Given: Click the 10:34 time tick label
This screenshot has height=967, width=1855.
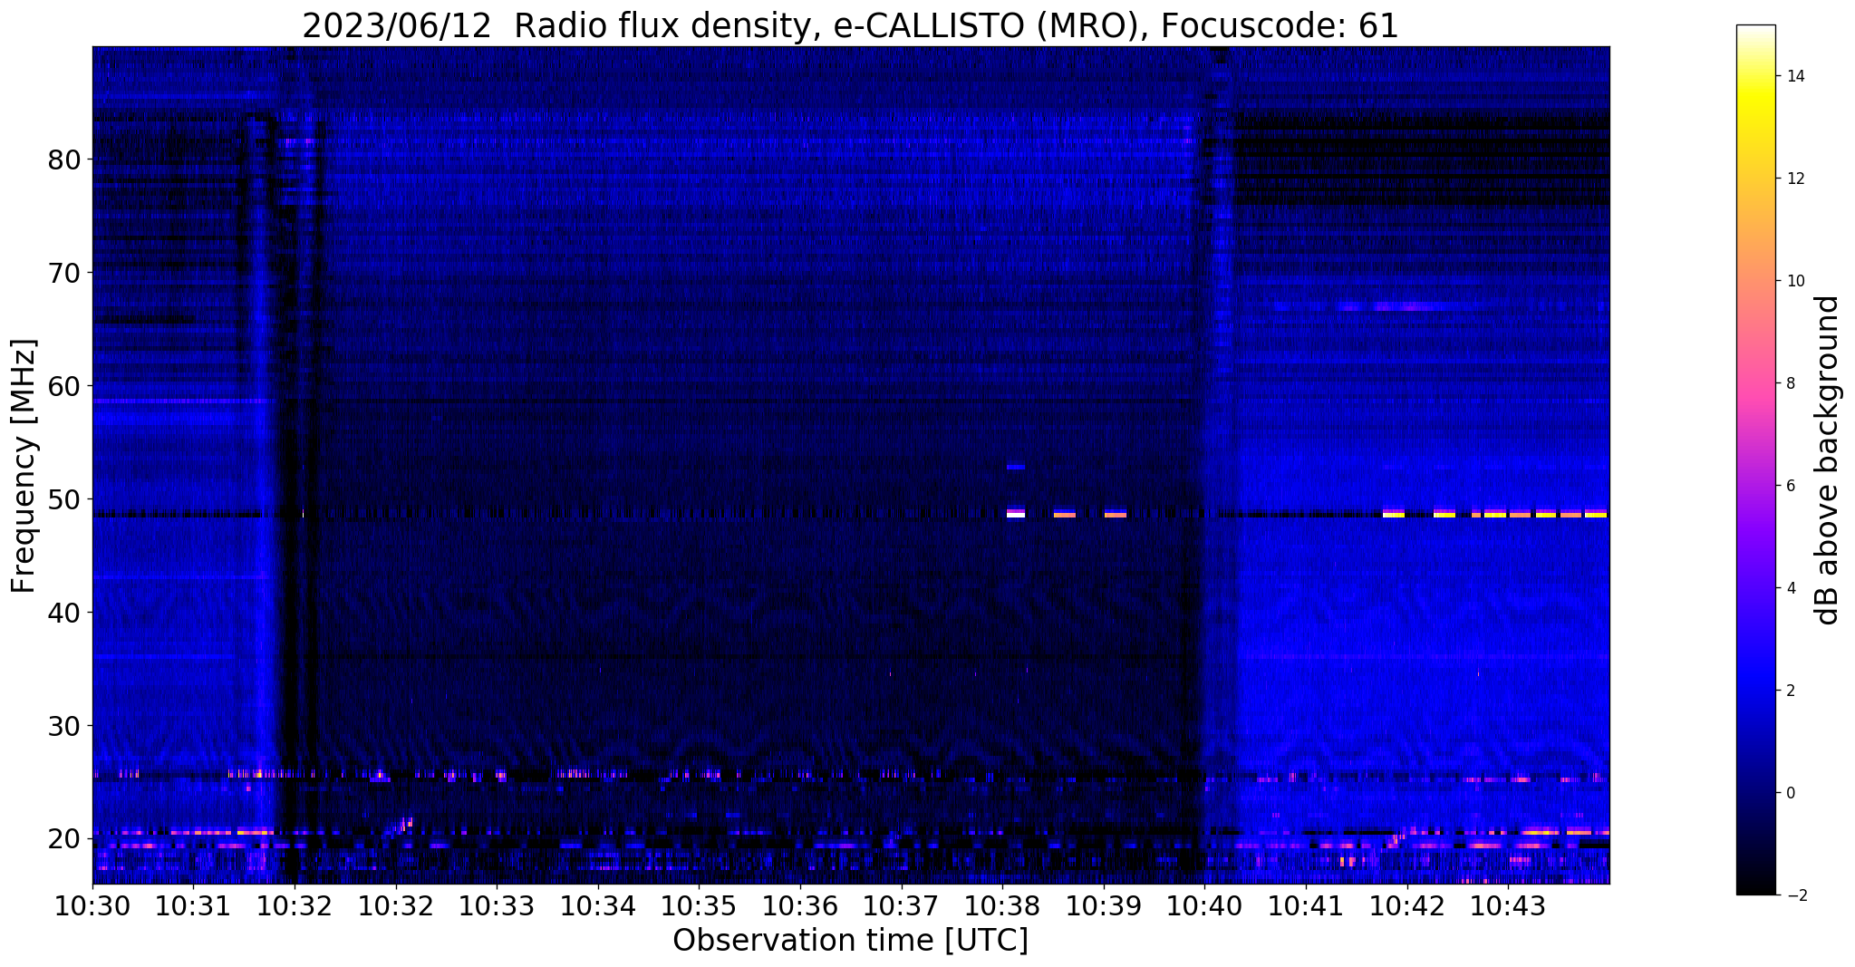Looking at the screenshot, I should 598,905.
